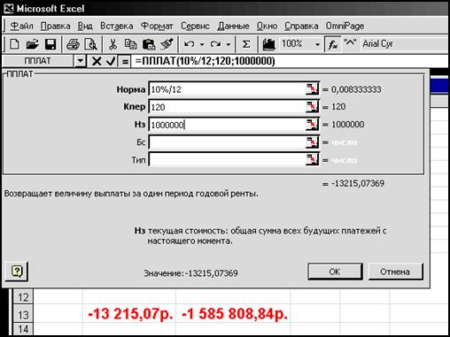Undo the last action

190,44
